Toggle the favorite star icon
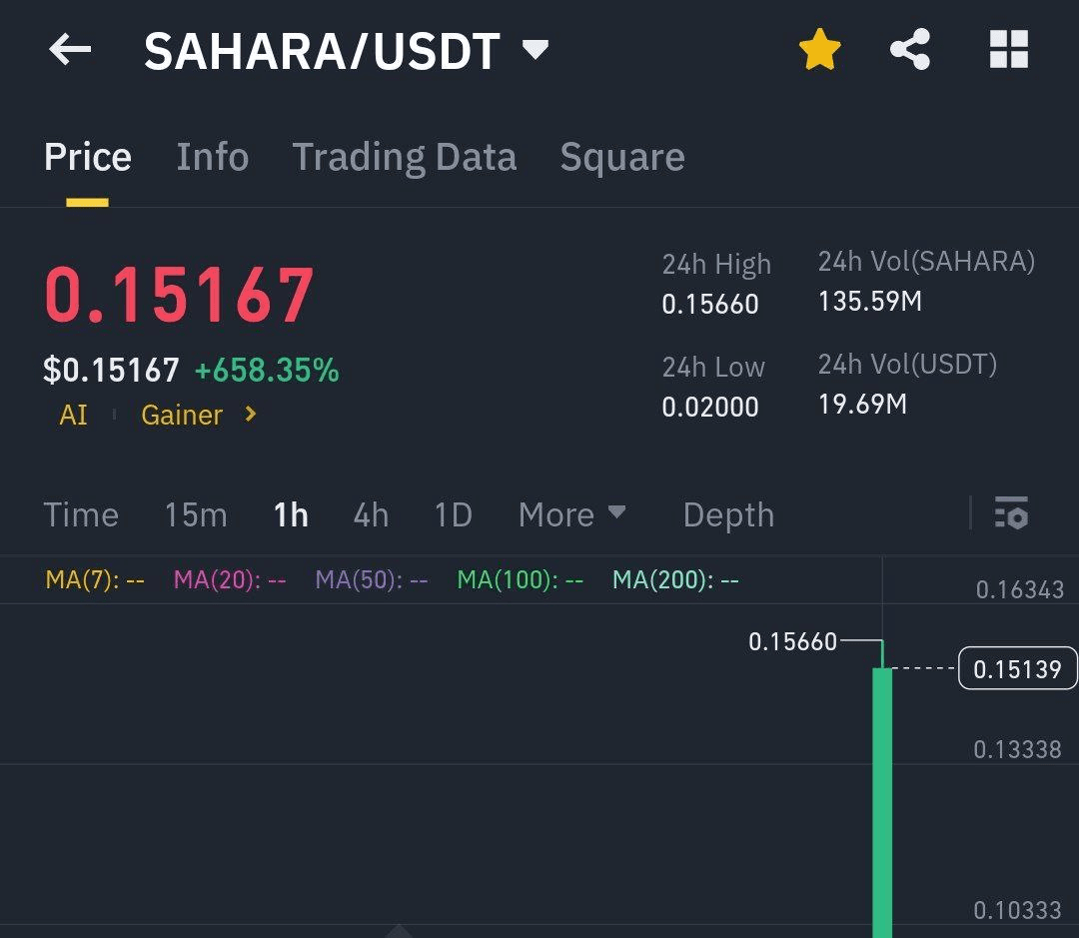This screenshot has height=938, width=1079. click(x=819, y=50)
